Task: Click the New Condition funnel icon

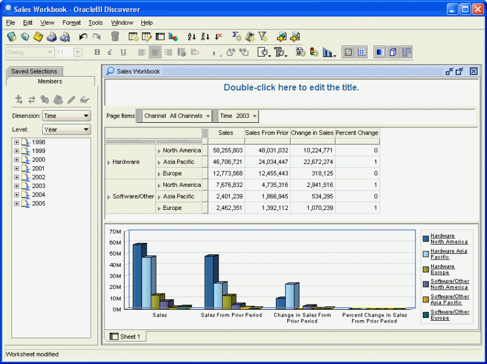Action: pyautogui.click(x=263, y=37)
